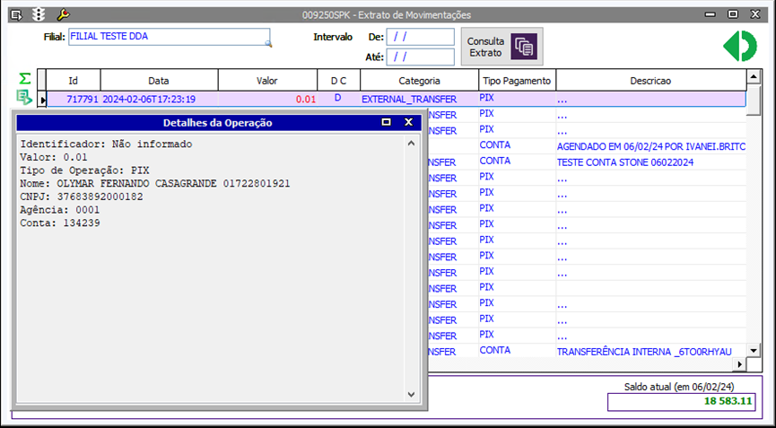Click the CNPJ: 37683892000182 line
The image size is (776, 428).
(x=82, y=197)
